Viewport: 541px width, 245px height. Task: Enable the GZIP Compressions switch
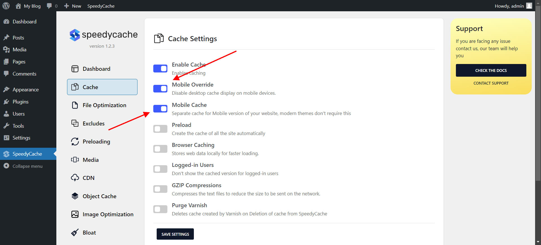point(160,189)
